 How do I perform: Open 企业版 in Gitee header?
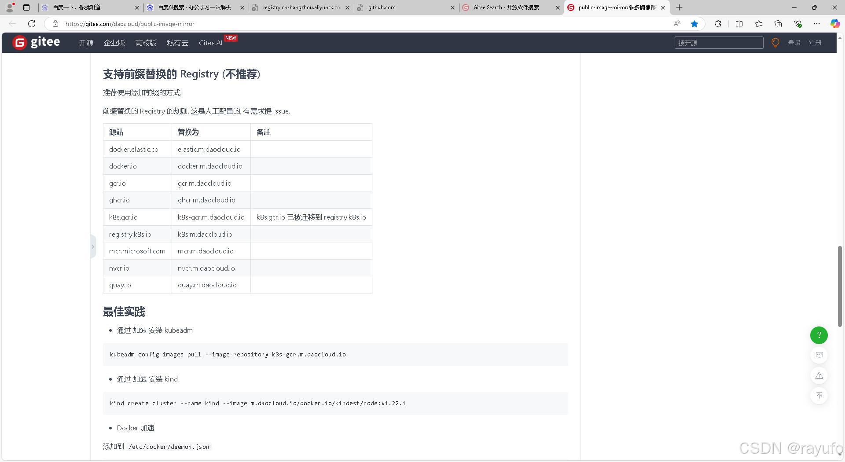coord(114,43)
